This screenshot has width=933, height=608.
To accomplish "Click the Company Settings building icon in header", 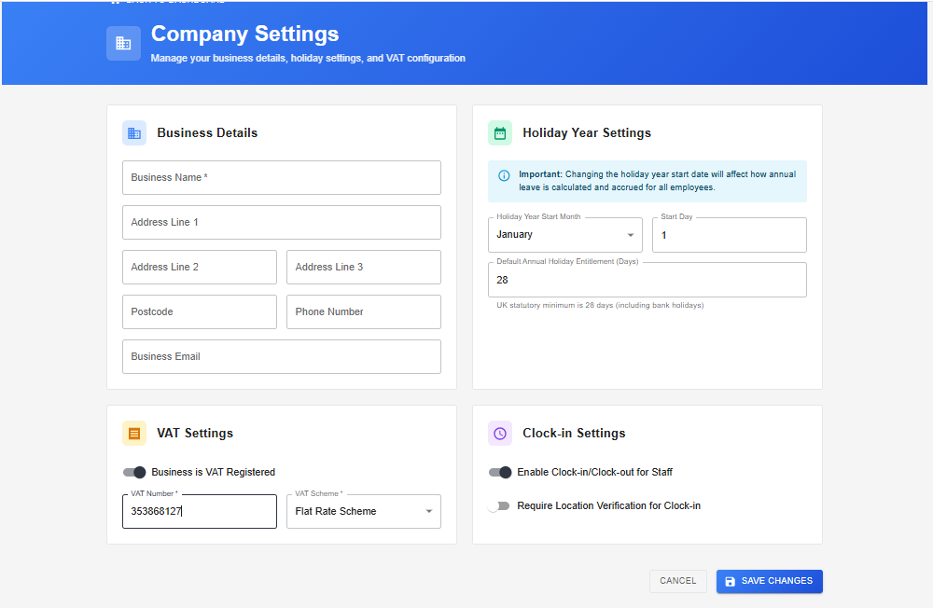I will [123, 44].
